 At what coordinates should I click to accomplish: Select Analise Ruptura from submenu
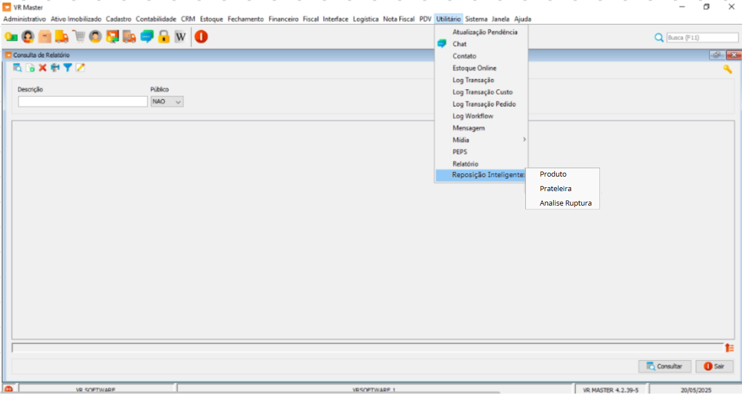click(x=565, y=203)
